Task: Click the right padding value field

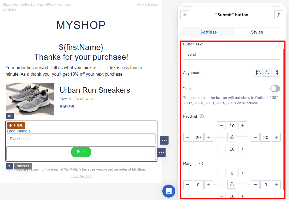Action: 266,137
